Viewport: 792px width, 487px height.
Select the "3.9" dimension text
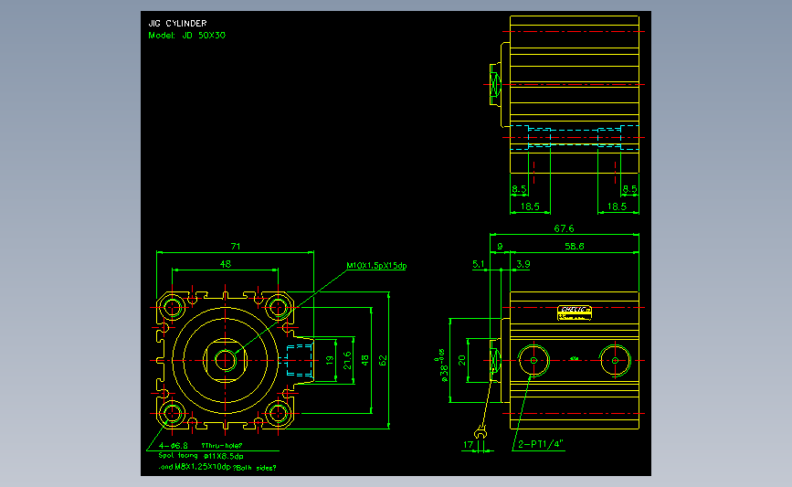tap(523, 264)
